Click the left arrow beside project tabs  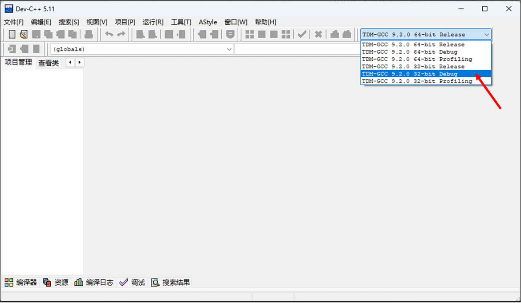pyautogui.click(x=70, y=63)
